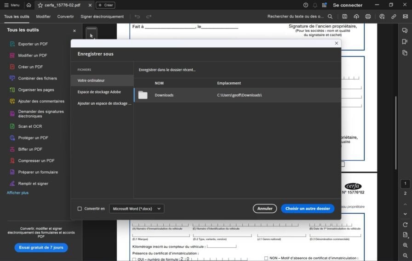412x261 pixels.
Task: Click Essai gratuit de 7 jours
Action: click(41, 247)
